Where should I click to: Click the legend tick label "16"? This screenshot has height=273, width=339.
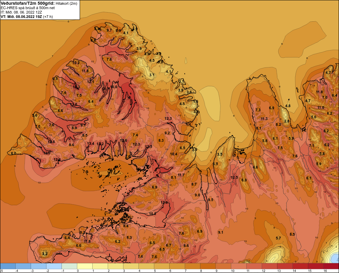pos(325,271)
